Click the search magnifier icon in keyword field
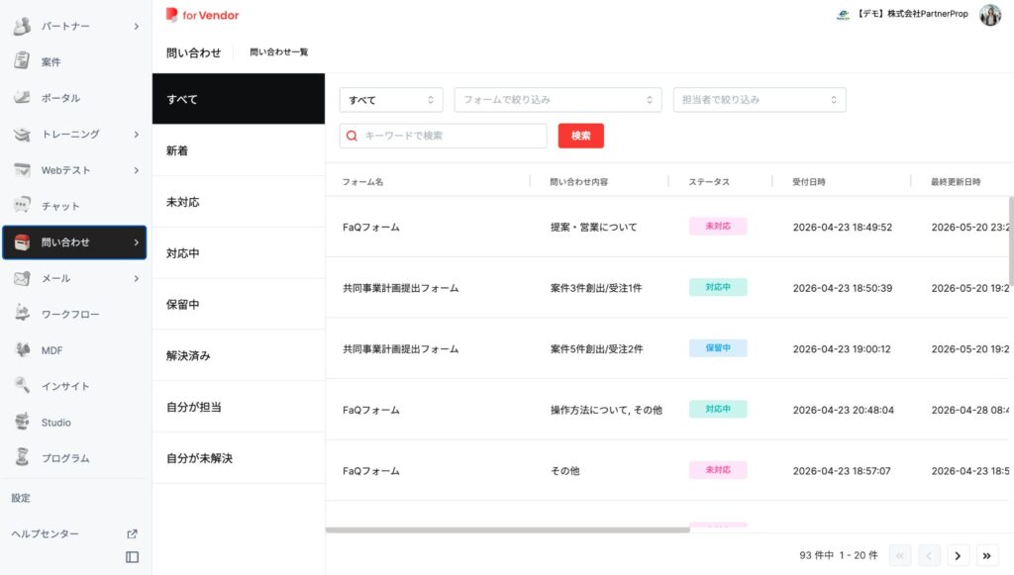This screenshot has width=1014, height=575. point(352,136)
